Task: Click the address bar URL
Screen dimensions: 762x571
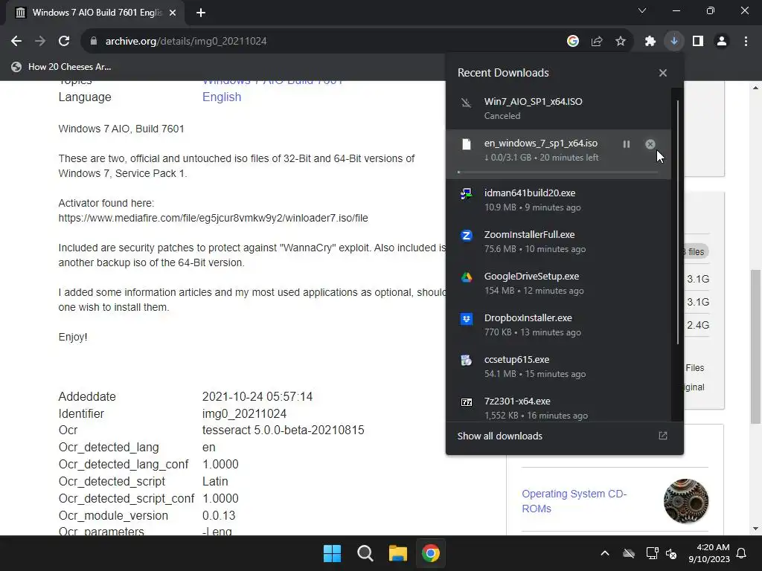Action: [186, 42]
